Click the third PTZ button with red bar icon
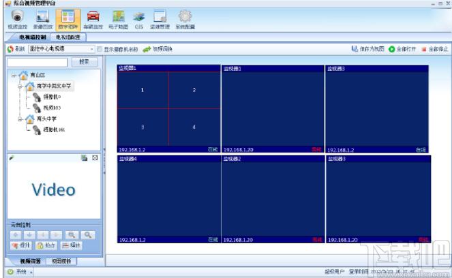This screenshot has height=278, width=452. [72, 245]
